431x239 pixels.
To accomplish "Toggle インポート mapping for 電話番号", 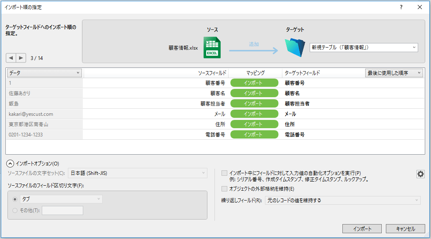I will [254, 135].
